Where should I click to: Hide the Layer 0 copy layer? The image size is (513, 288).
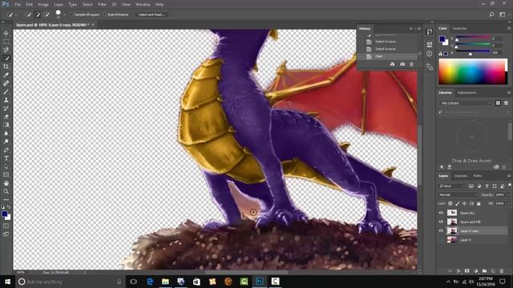(441, 230)
